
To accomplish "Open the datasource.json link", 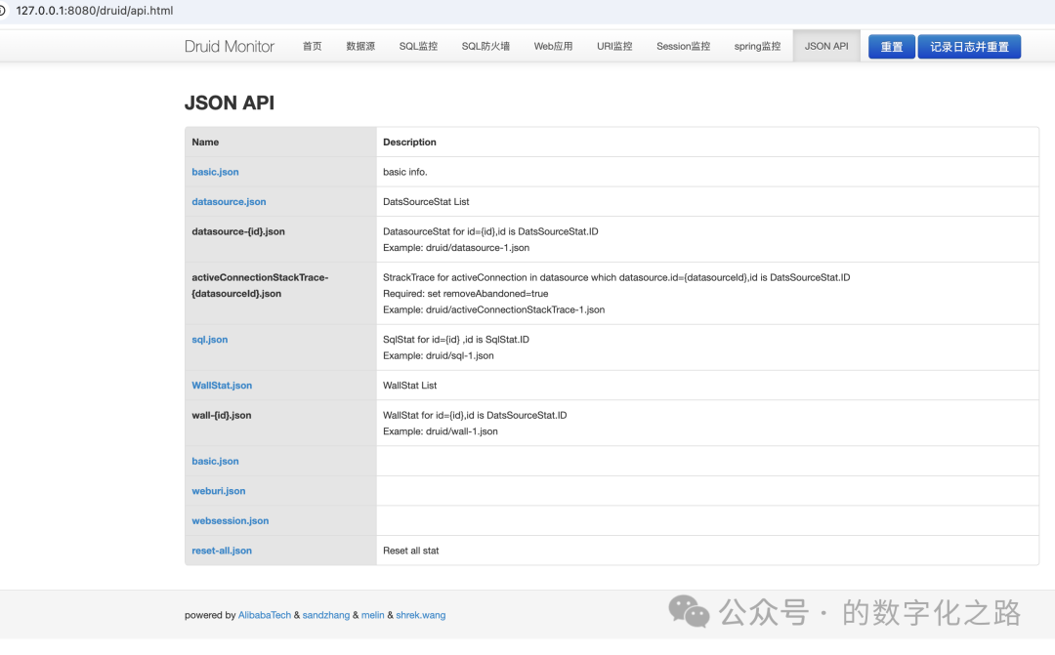I will pos(229,202).
